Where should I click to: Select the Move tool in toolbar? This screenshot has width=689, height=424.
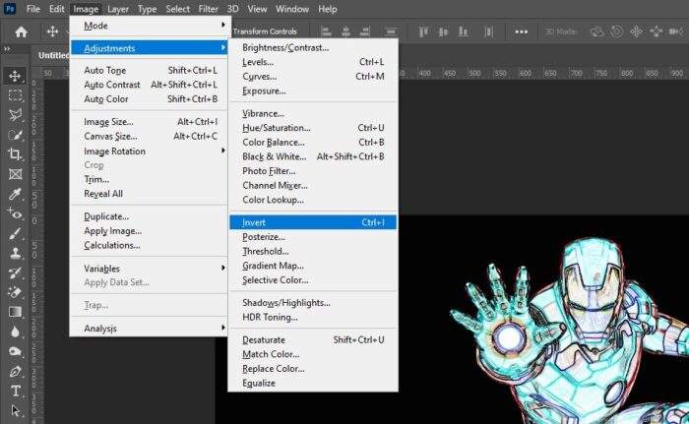pyautogui.click(x=15, y=76)
